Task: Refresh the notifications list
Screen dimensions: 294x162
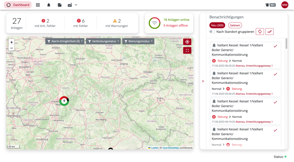Action: pyautogui.click(x=260, y=31)
